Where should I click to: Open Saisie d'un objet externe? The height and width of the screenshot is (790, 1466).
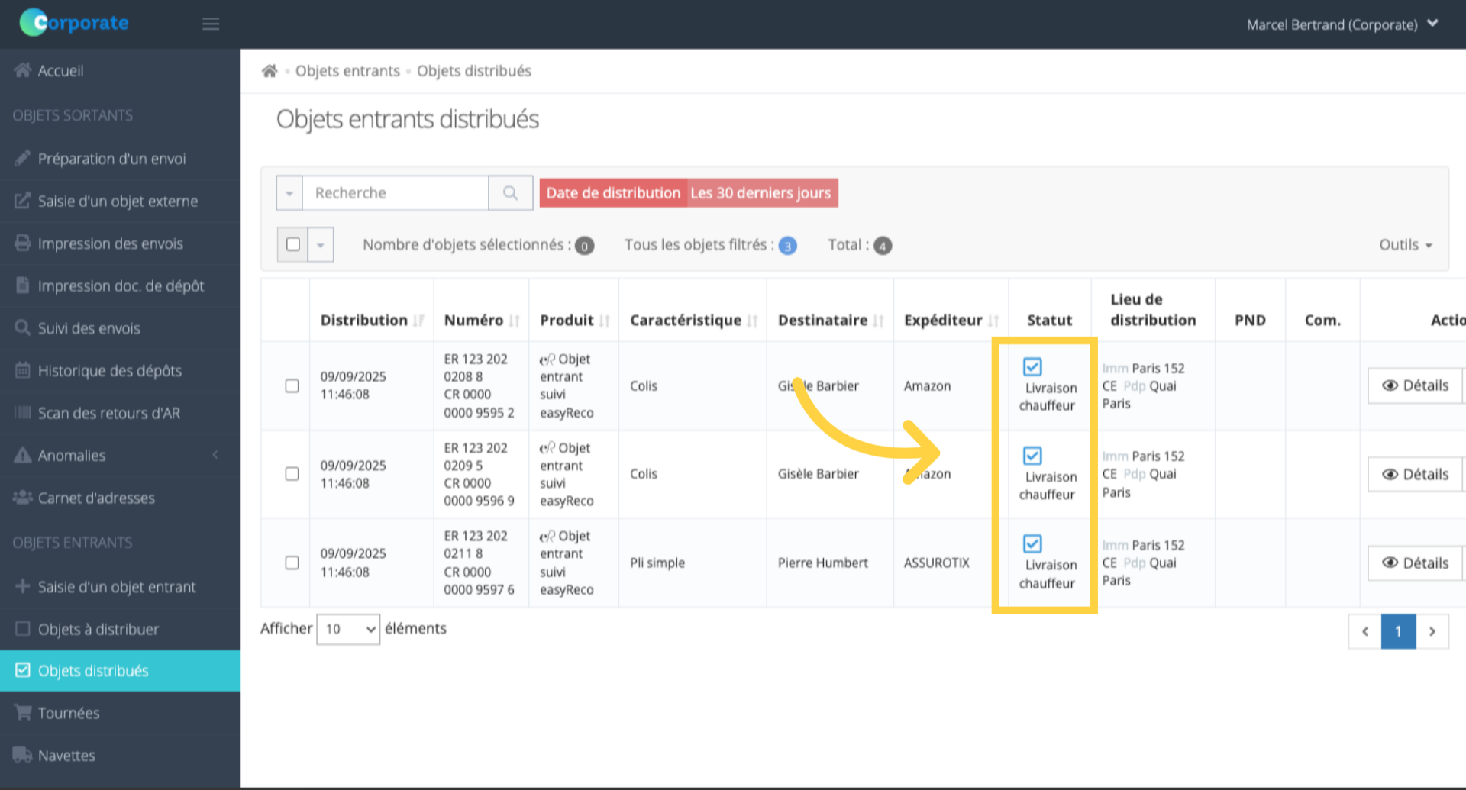pyautogui.click(x=120, y=202)
